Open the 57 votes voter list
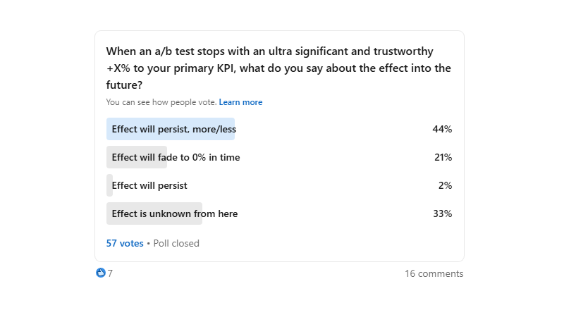The height and width of the screenshot is (310, 564). [125, 243]
